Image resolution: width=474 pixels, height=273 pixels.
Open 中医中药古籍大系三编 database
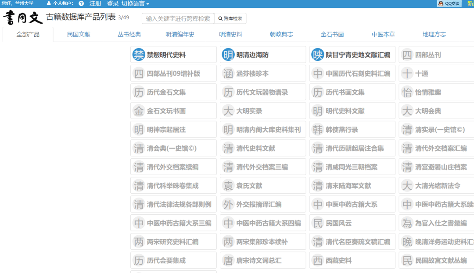[x=173, y=223]
